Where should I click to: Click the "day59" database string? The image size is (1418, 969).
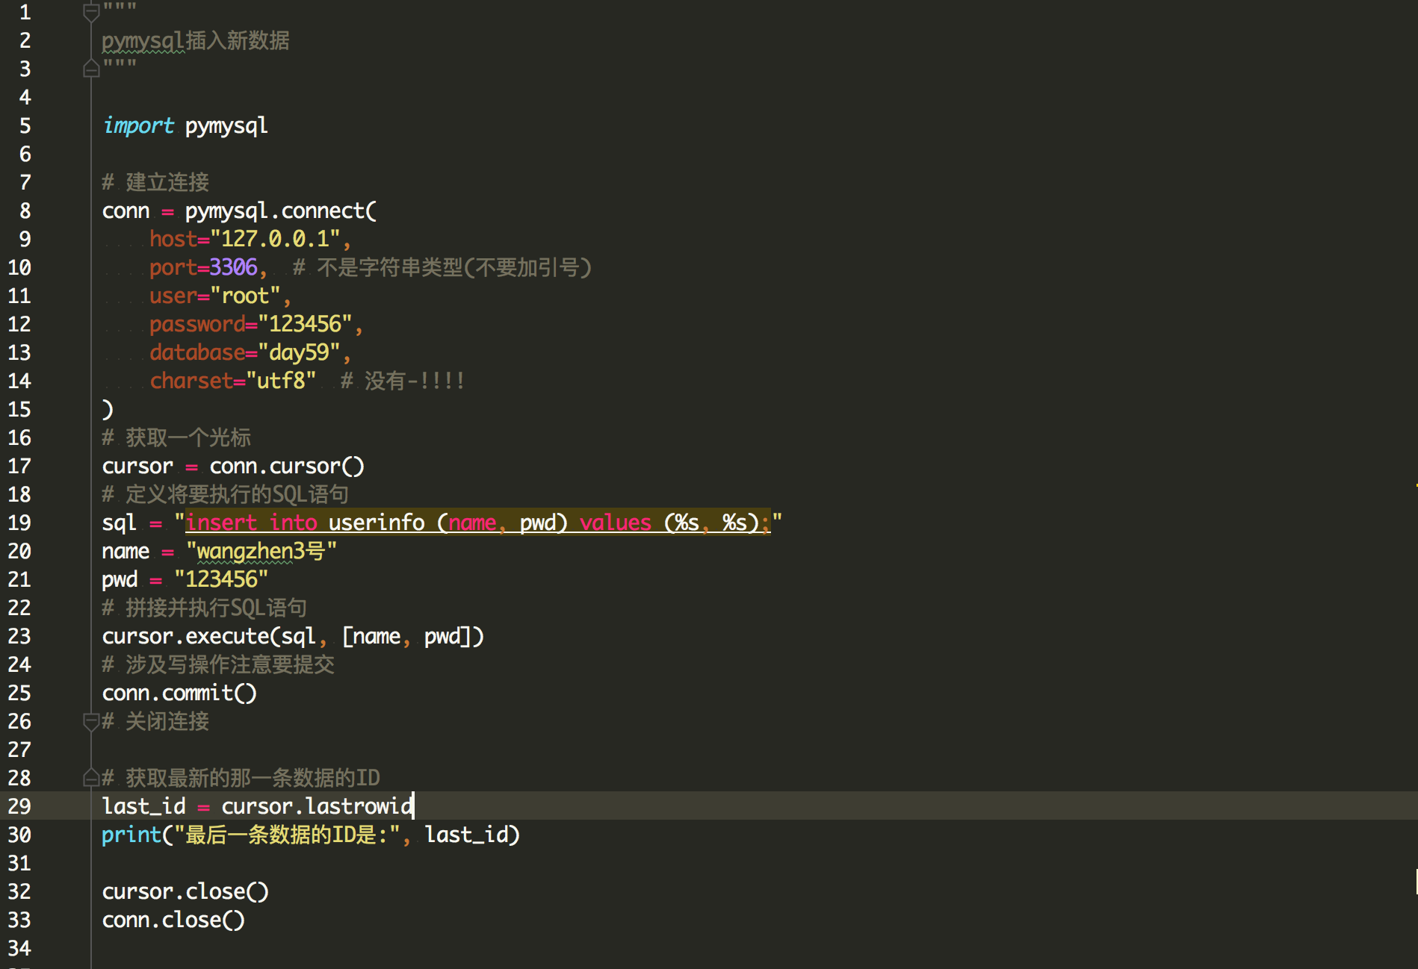298,352
